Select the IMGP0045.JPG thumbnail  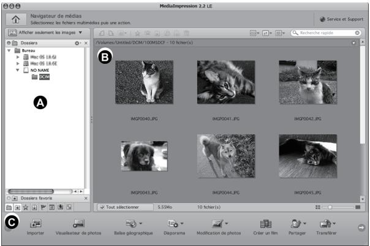click(308, 156)
